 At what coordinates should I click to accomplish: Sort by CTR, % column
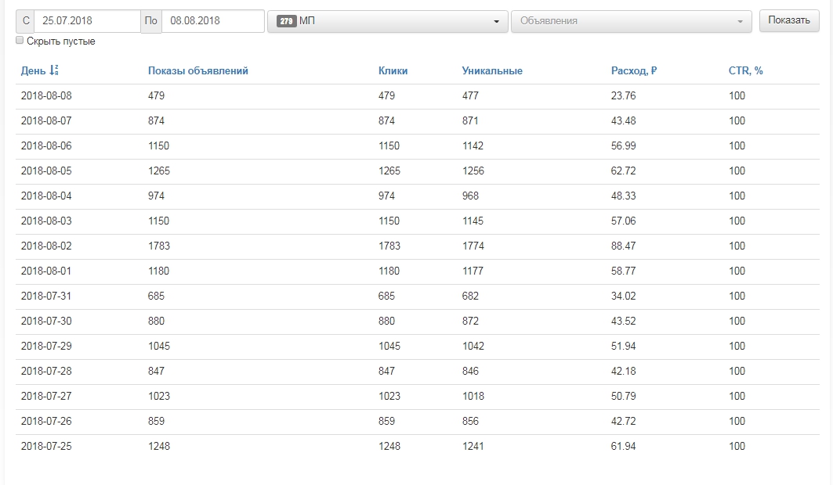click(745, 70)
